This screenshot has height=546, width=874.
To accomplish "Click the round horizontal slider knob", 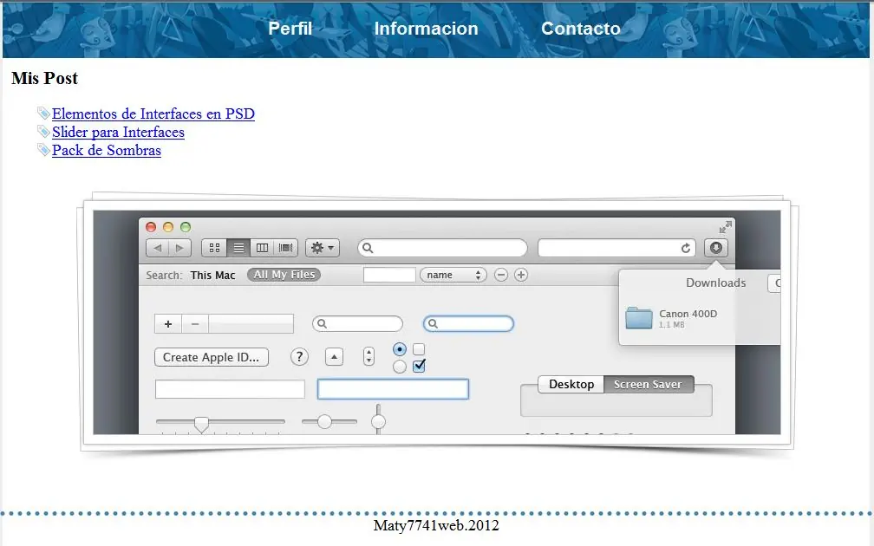I will click(x=324, y=422).
